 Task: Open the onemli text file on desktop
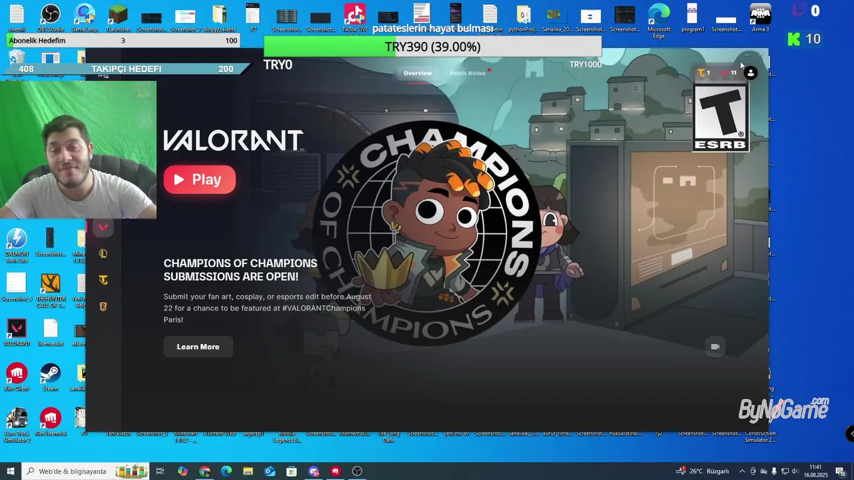point(17,18)
